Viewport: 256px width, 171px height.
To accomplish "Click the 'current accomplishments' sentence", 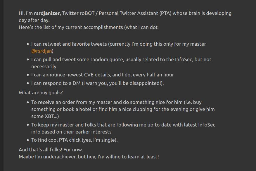I will pos(89,27).
